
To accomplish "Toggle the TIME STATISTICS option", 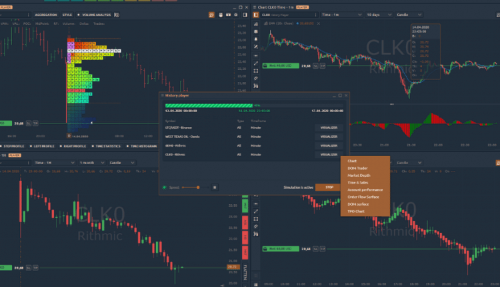I will pyautogui.click(x=106, y=146).
